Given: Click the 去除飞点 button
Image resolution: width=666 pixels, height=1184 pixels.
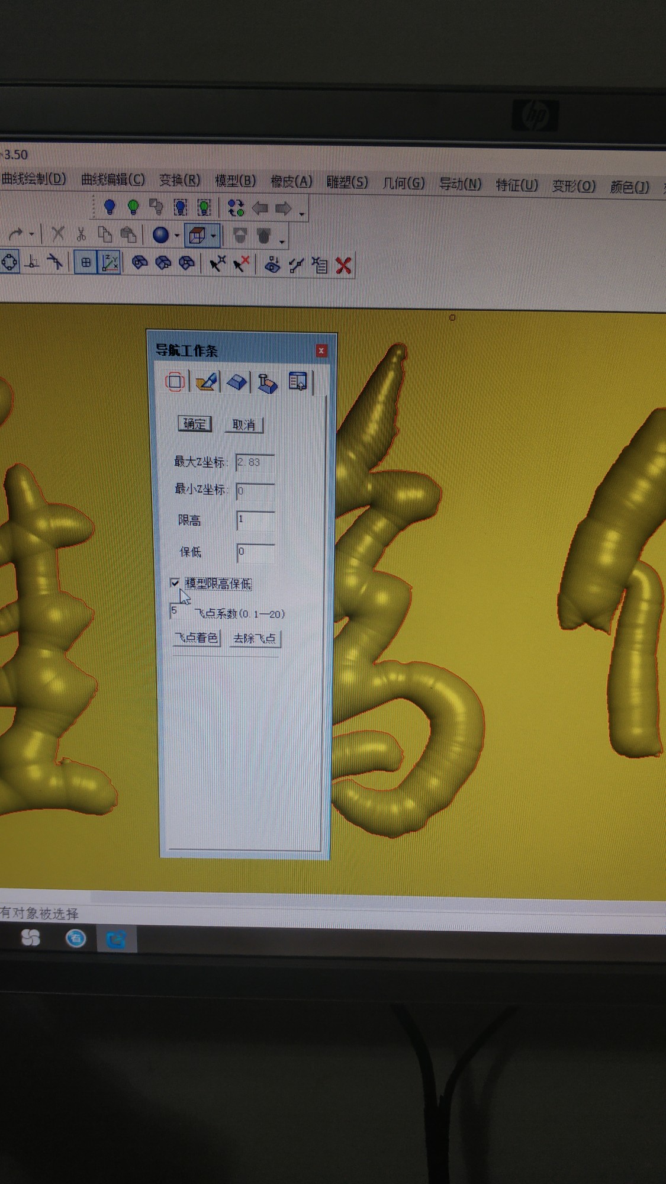Looking at the screenshot, I should (255, 639).
